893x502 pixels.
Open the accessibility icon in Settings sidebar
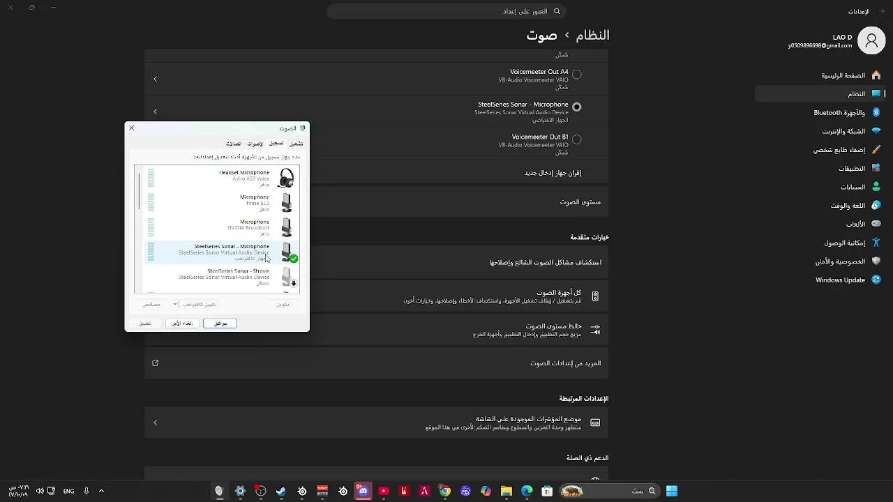[876, 243]
